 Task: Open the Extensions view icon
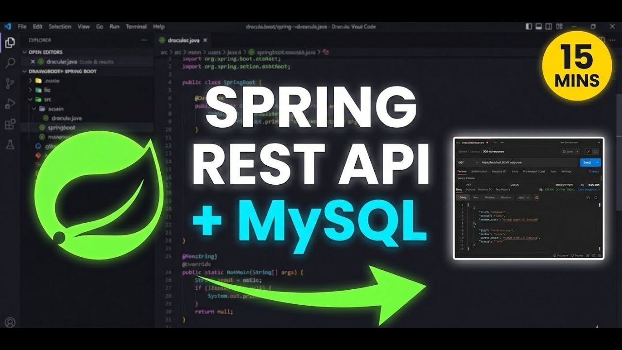pyautogui.click(x=10, y=124)
